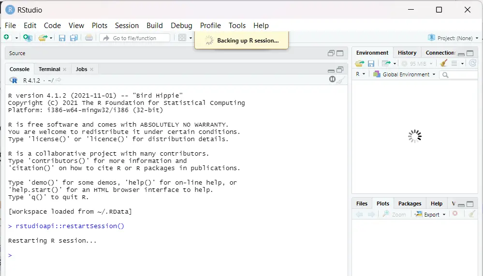Click the Create a Project icon
Image resolution: width=483 pixels, height=276 pixels.
pyautogui.click(x=28, y=38)
